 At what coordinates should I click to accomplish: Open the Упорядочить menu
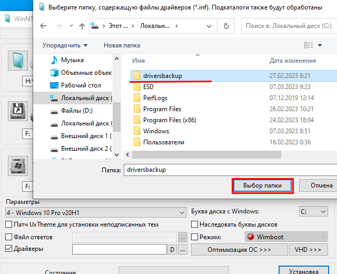coord(65,45)
